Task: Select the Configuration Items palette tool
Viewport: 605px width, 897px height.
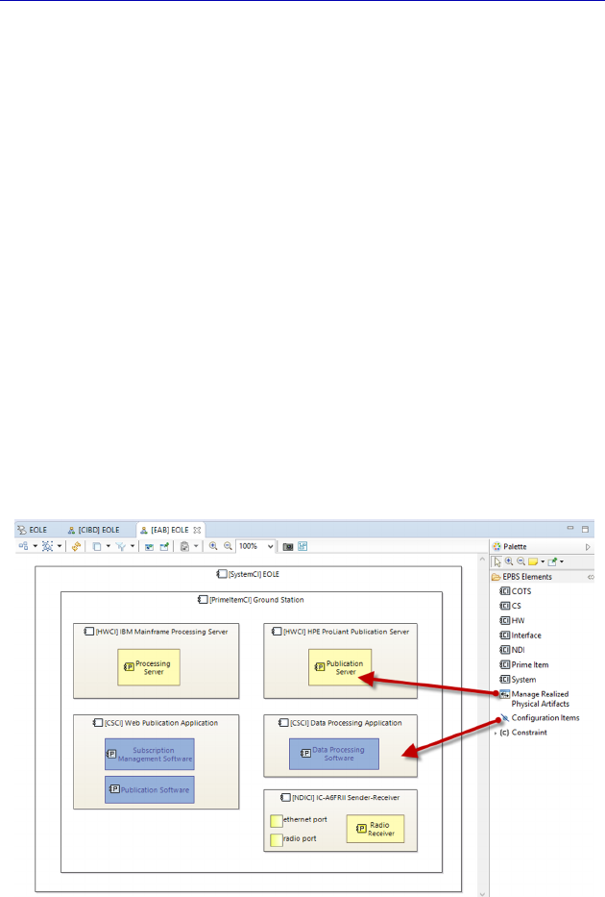Action: (540, 718)
